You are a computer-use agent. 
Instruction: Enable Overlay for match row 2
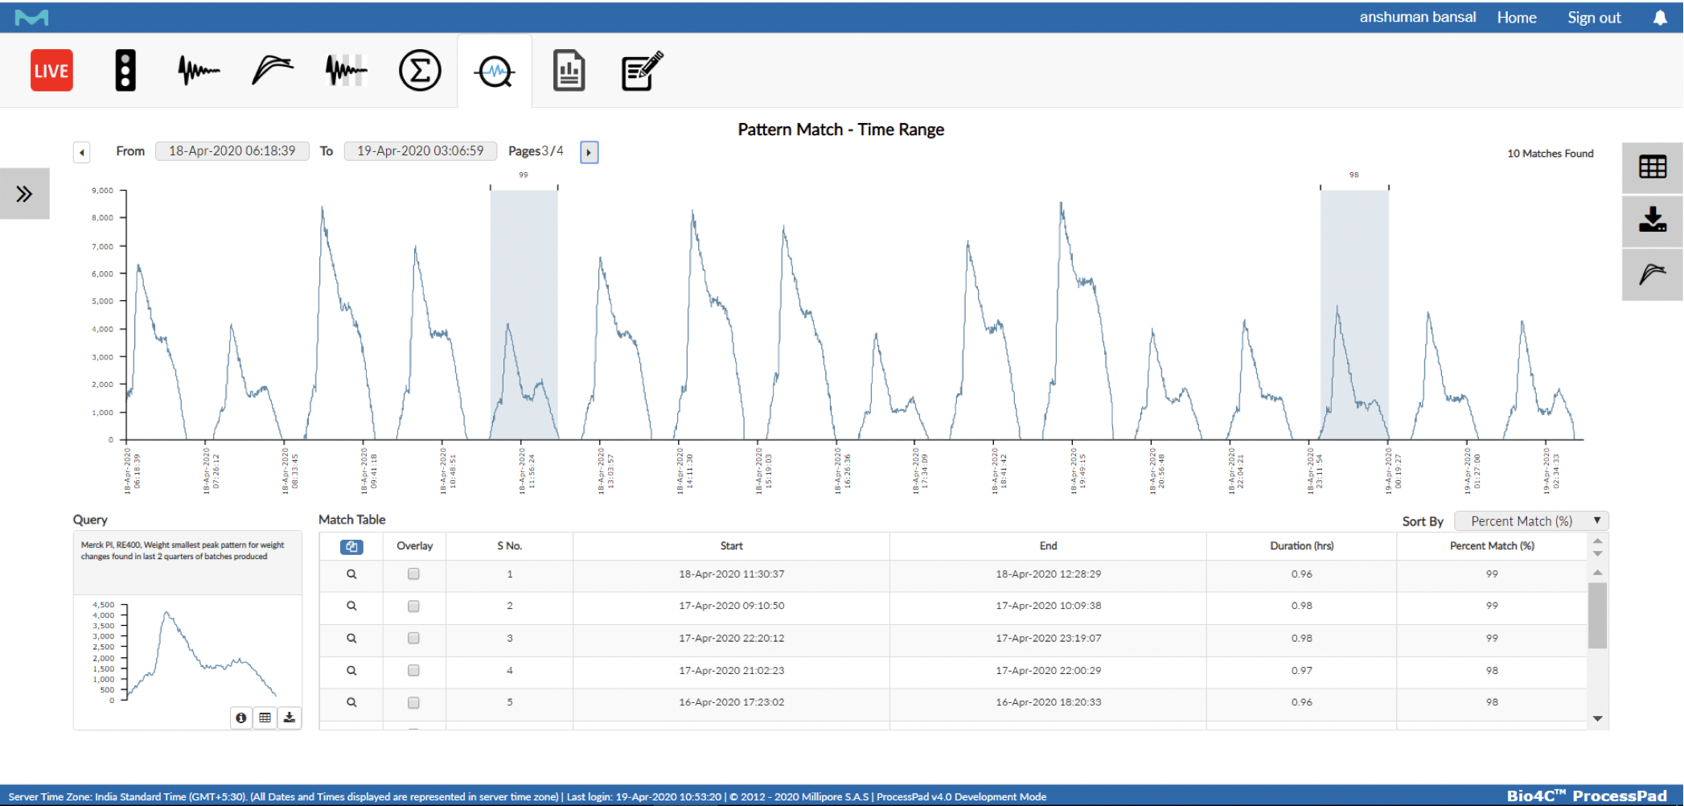click(413, 606)
